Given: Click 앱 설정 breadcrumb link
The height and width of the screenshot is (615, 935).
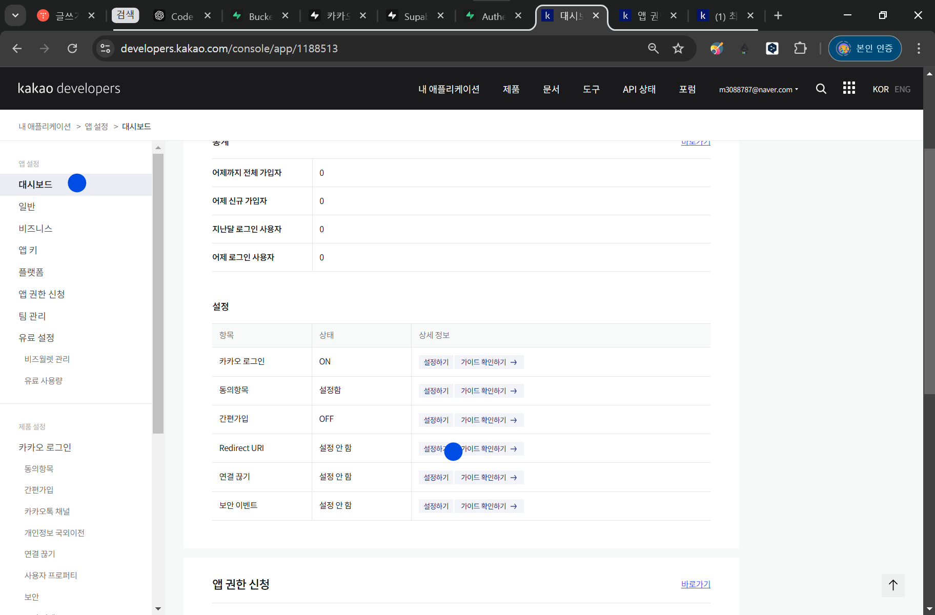Looking at the screenshot, I should (x=96, y=126).
